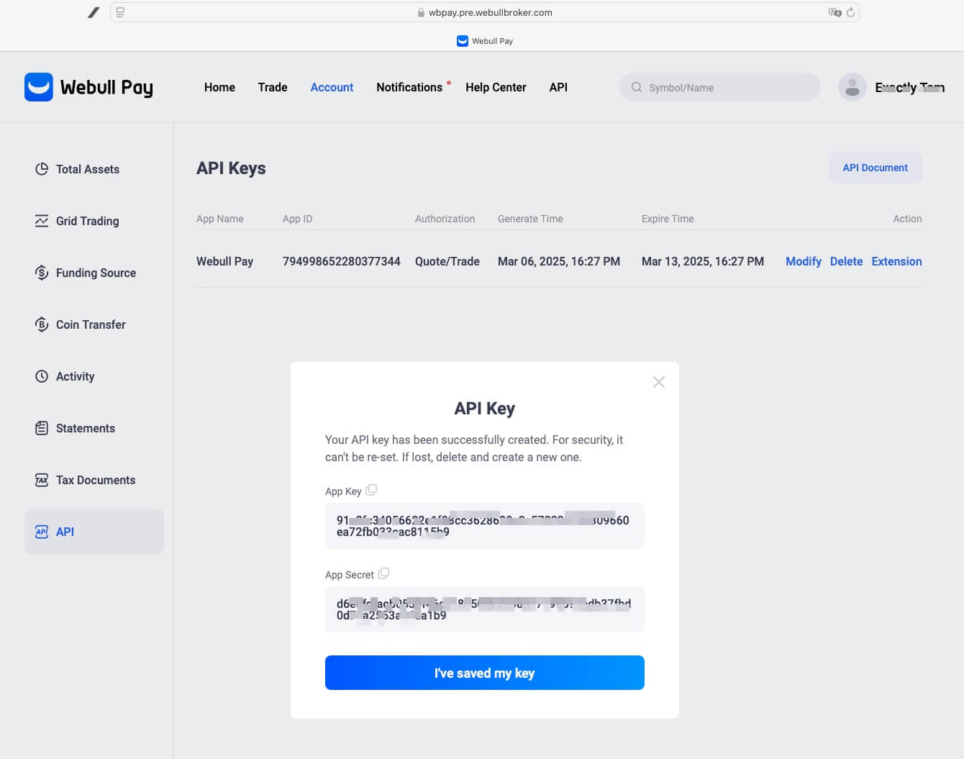This screenshot has width=964, height=759.
Task: Click the Webull Pay browser tab
Action: pyautogui.click(x=485, y=41)
